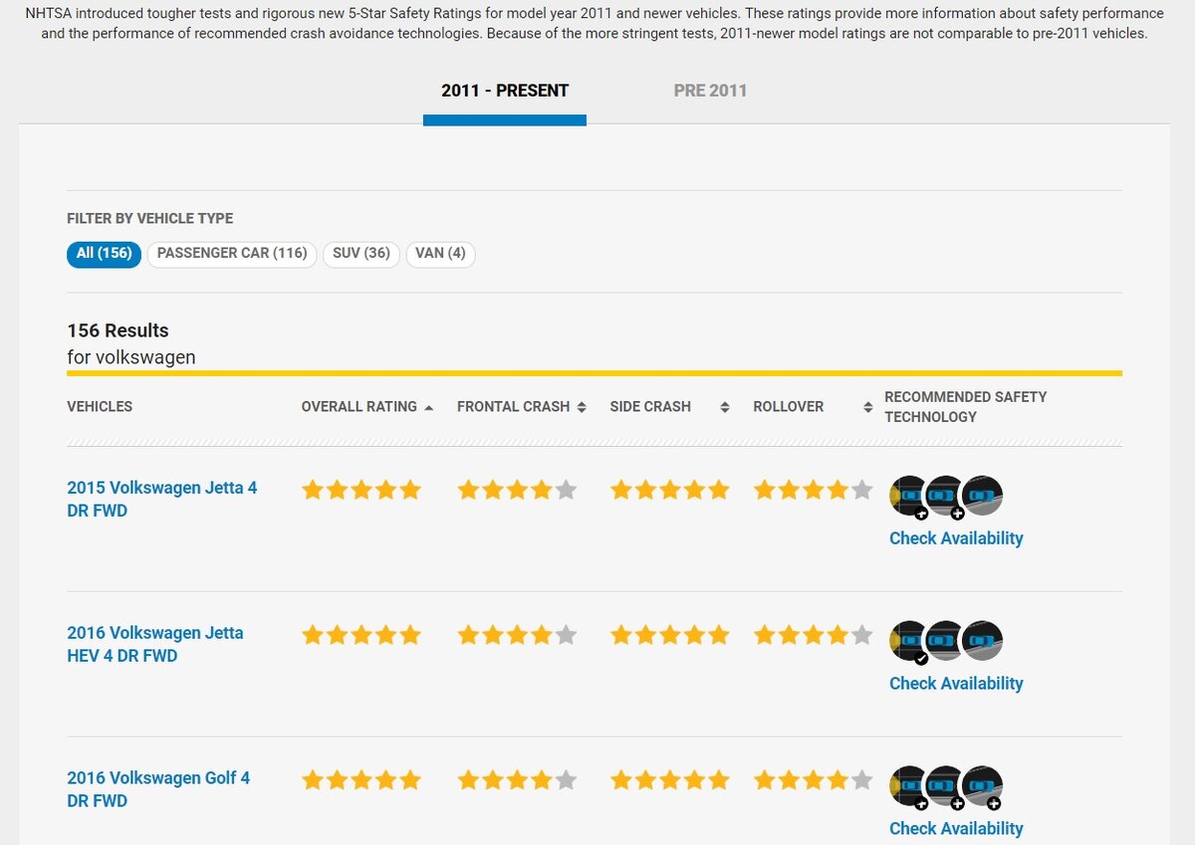Click the rollover stars for 2016 Jetta HEV
Image resolution: width=1195 pixels, height=845 pixels.
pyautogui.click(x=813, y=635)
